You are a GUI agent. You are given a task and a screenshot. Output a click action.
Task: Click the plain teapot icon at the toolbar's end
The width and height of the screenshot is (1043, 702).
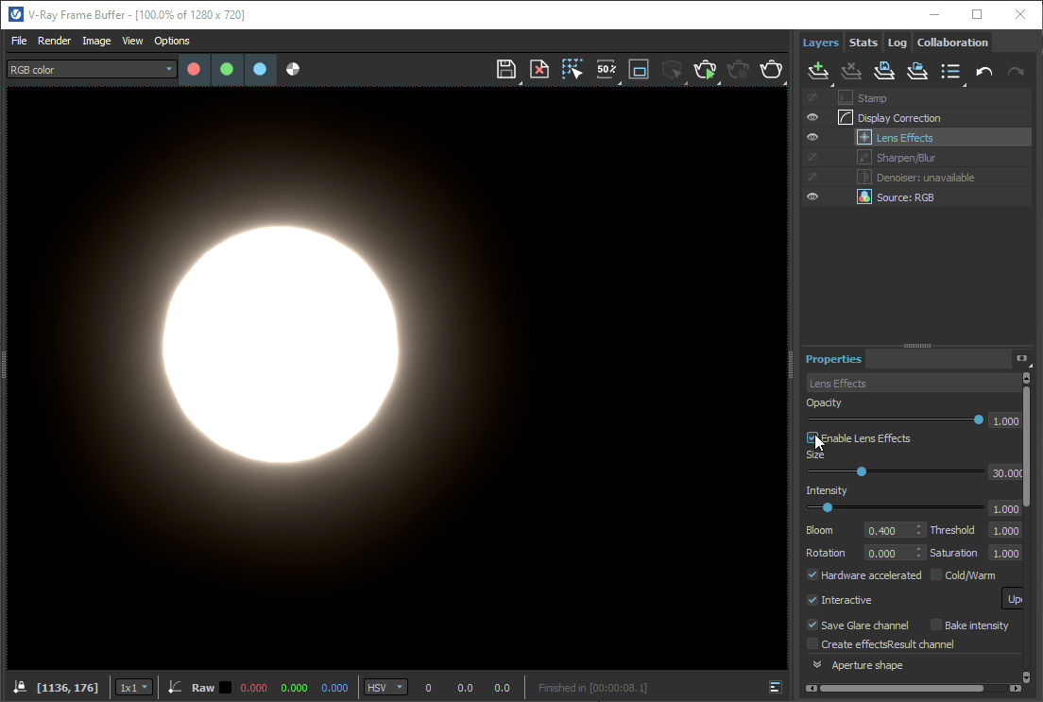tap(771, 69)
